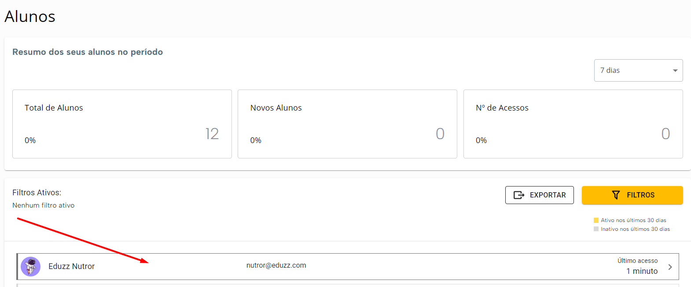Open student details via the row chevron

pyautogui.click(x=670, y=267)
